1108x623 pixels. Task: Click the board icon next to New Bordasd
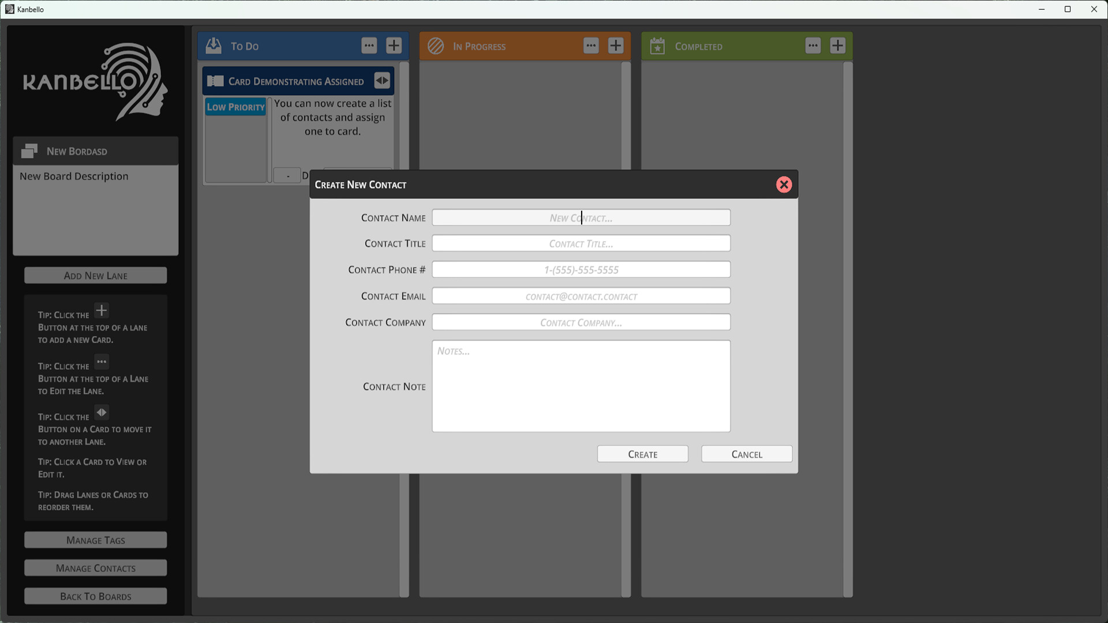pyautogui.click(x=29, y=151)
